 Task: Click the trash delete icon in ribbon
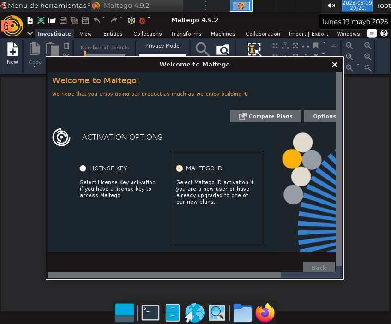(x=66, y=46)
